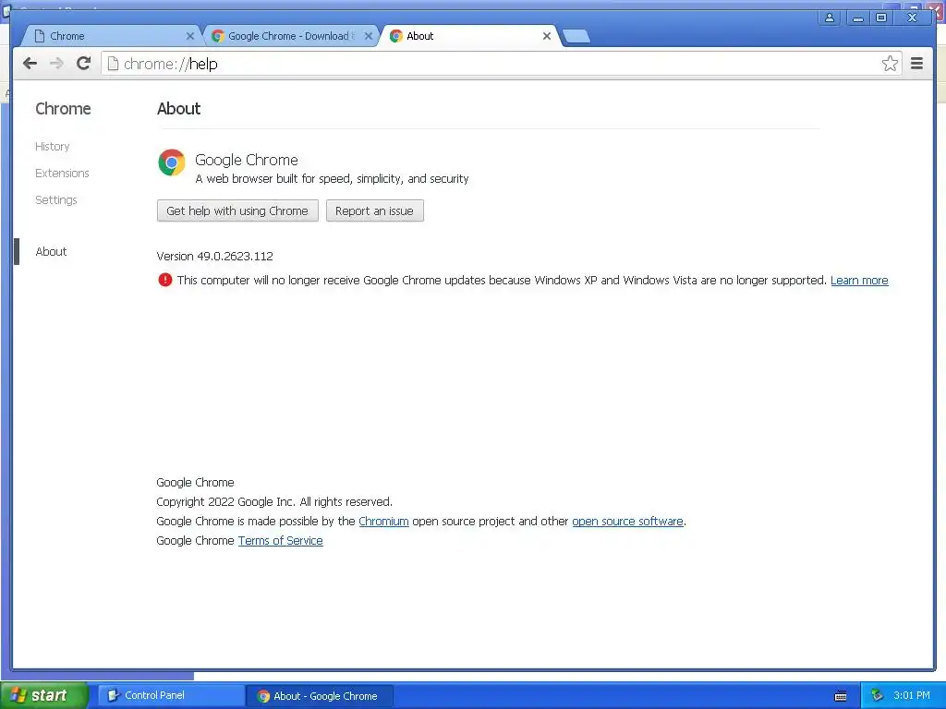
Task: Open the 'open source software' link
Action: click(627, 521)
